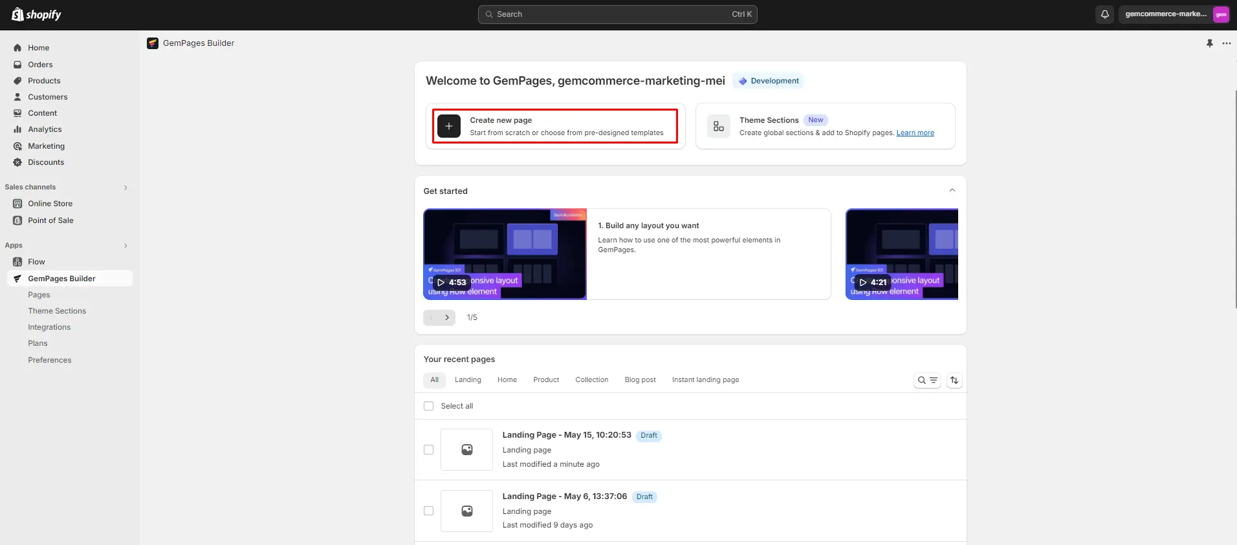
Task: Open Integrations in the sidebar
Action: pos(49,327)
